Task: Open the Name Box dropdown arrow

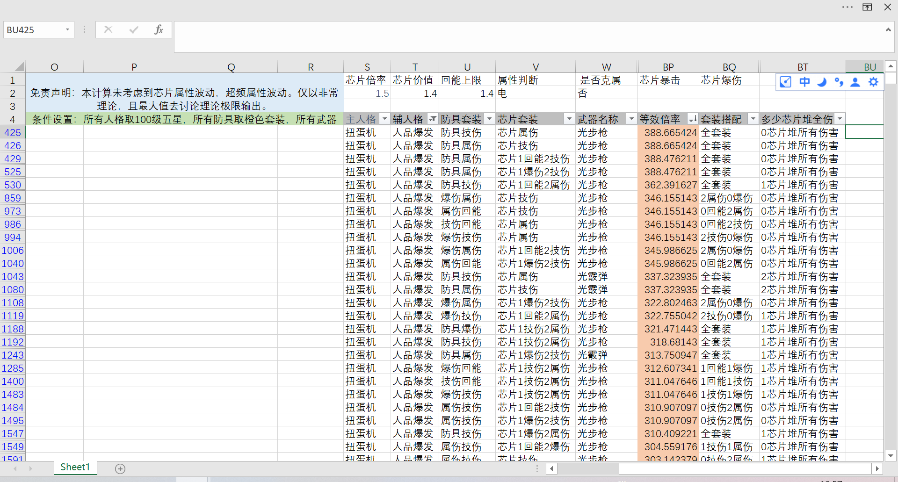Action: (x=67, y=29)
